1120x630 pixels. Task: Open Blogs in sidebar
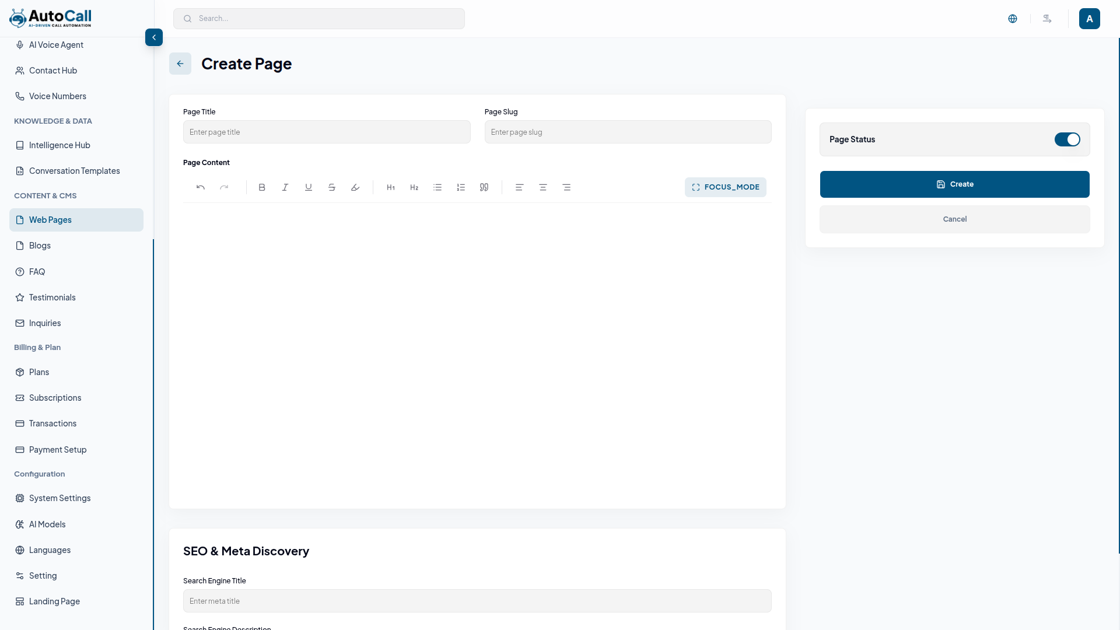(76, 246)
